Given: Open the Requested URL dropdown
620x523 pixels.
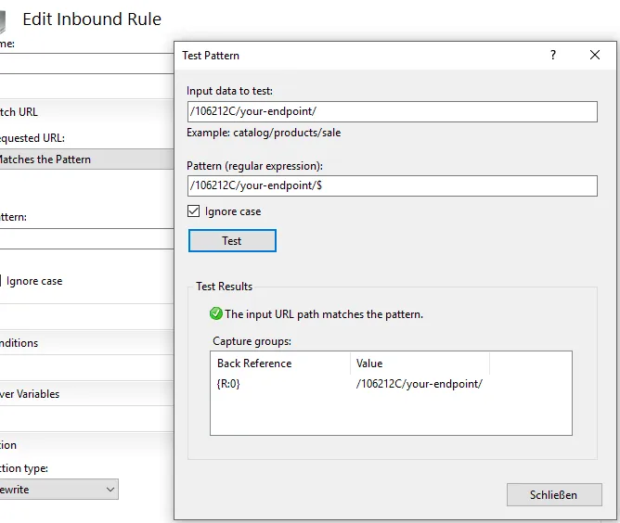Looking at the screenshot, I should [x=84, y=159].
